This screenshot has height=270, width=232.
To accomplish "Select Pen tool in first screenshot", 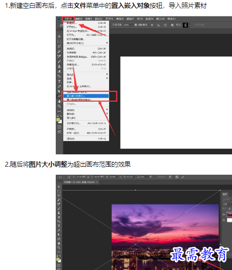I will [x=59, y=86].
